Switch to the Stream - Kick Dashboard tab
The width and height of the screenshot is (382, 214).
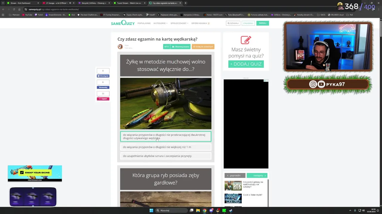[22, 3]
